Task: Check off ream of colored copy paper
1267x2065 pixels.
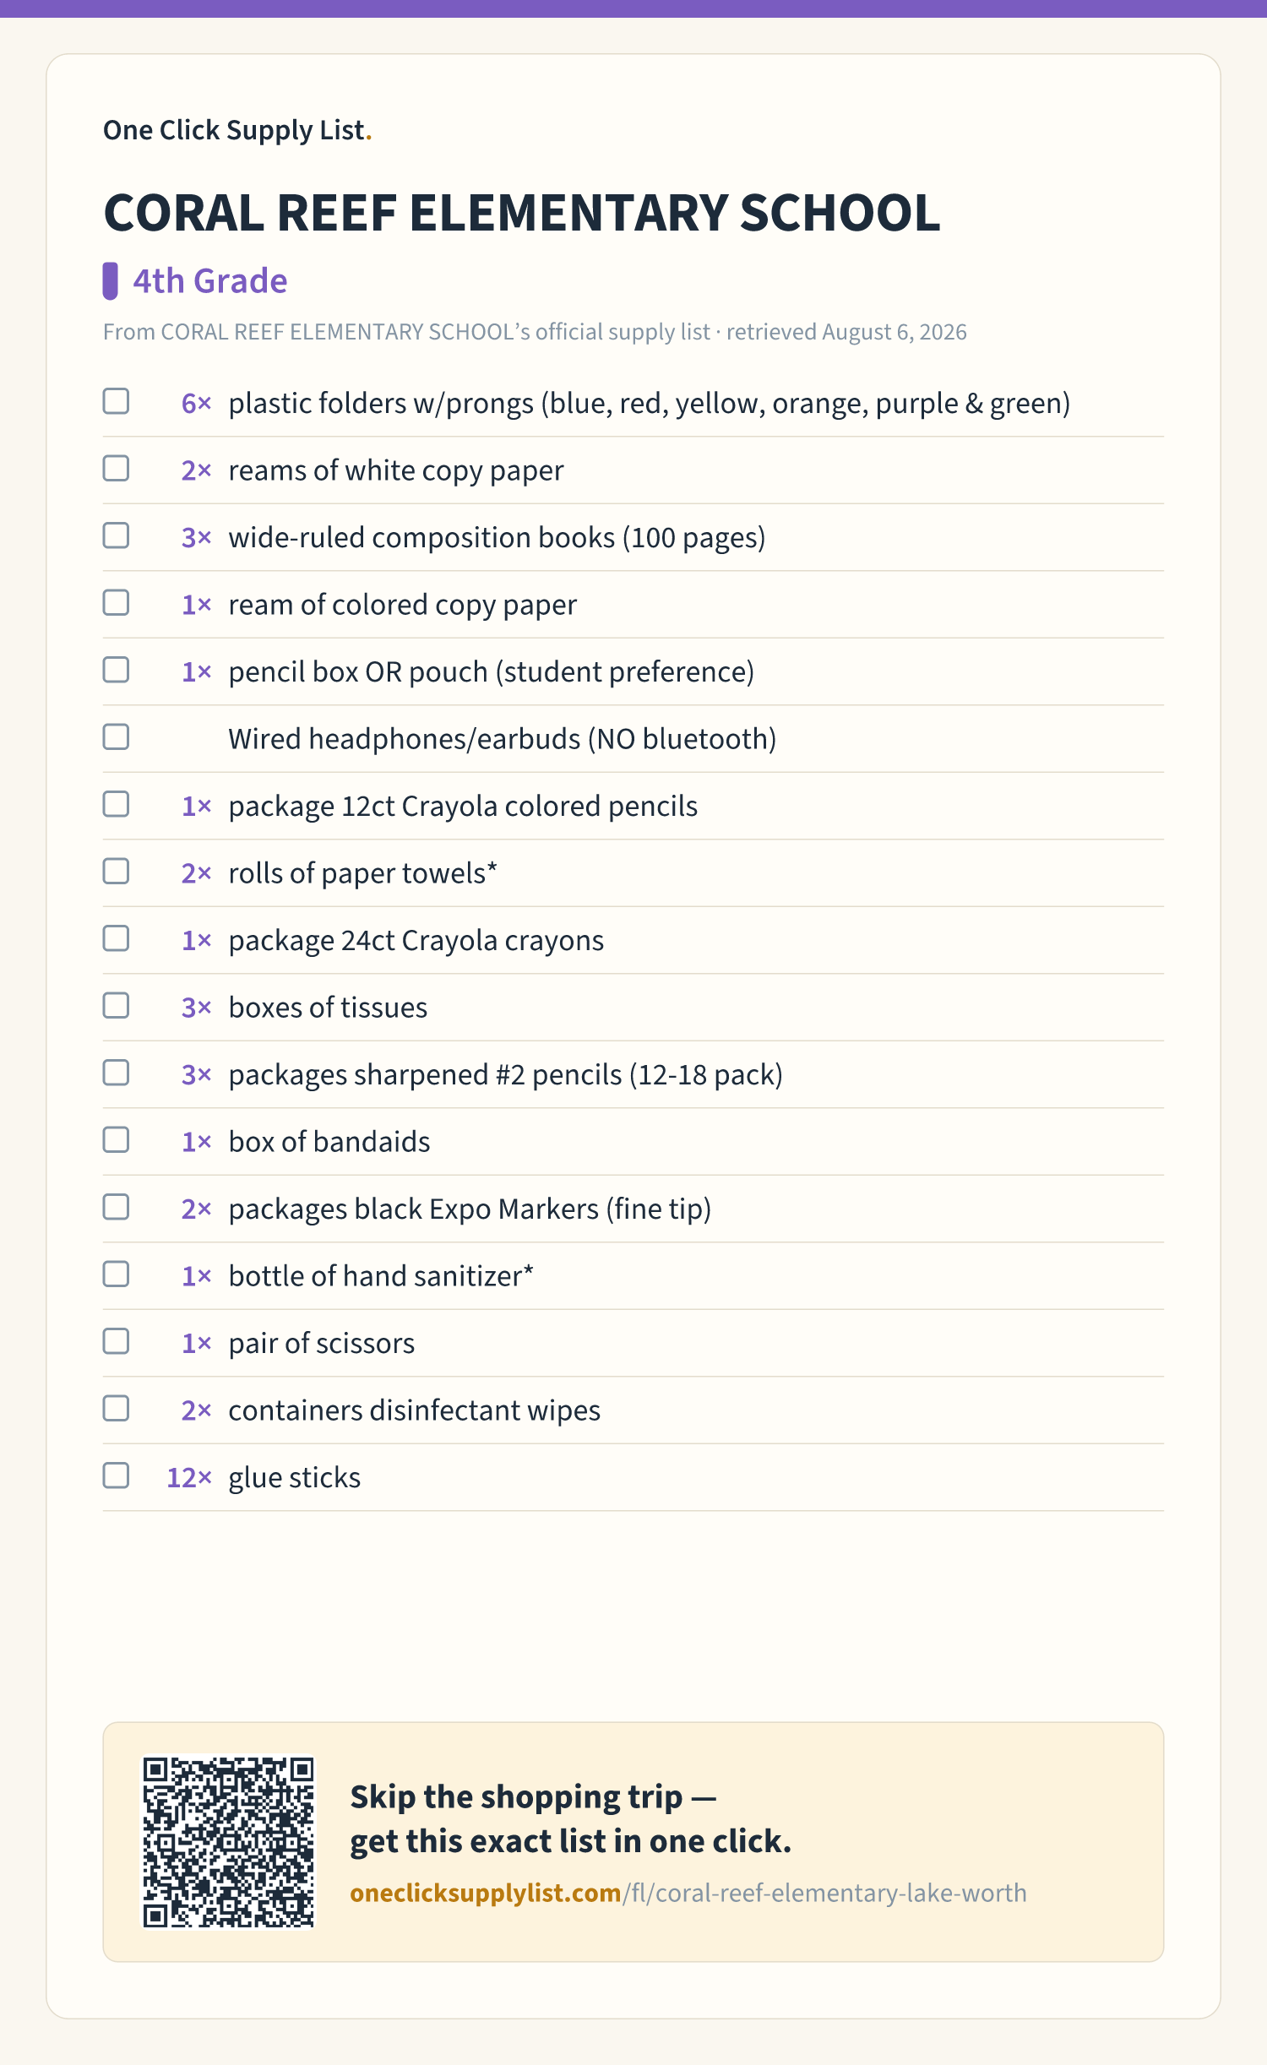Action: [x=116, y=602]
